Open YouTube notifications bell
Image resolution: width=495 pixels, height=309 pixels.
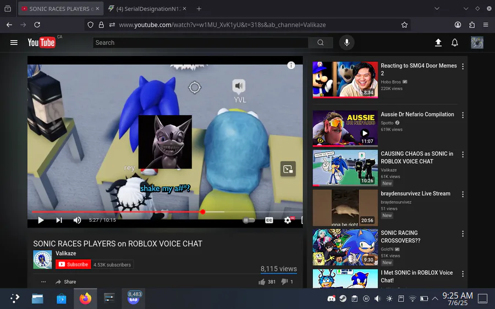click(x=455, y=42)
